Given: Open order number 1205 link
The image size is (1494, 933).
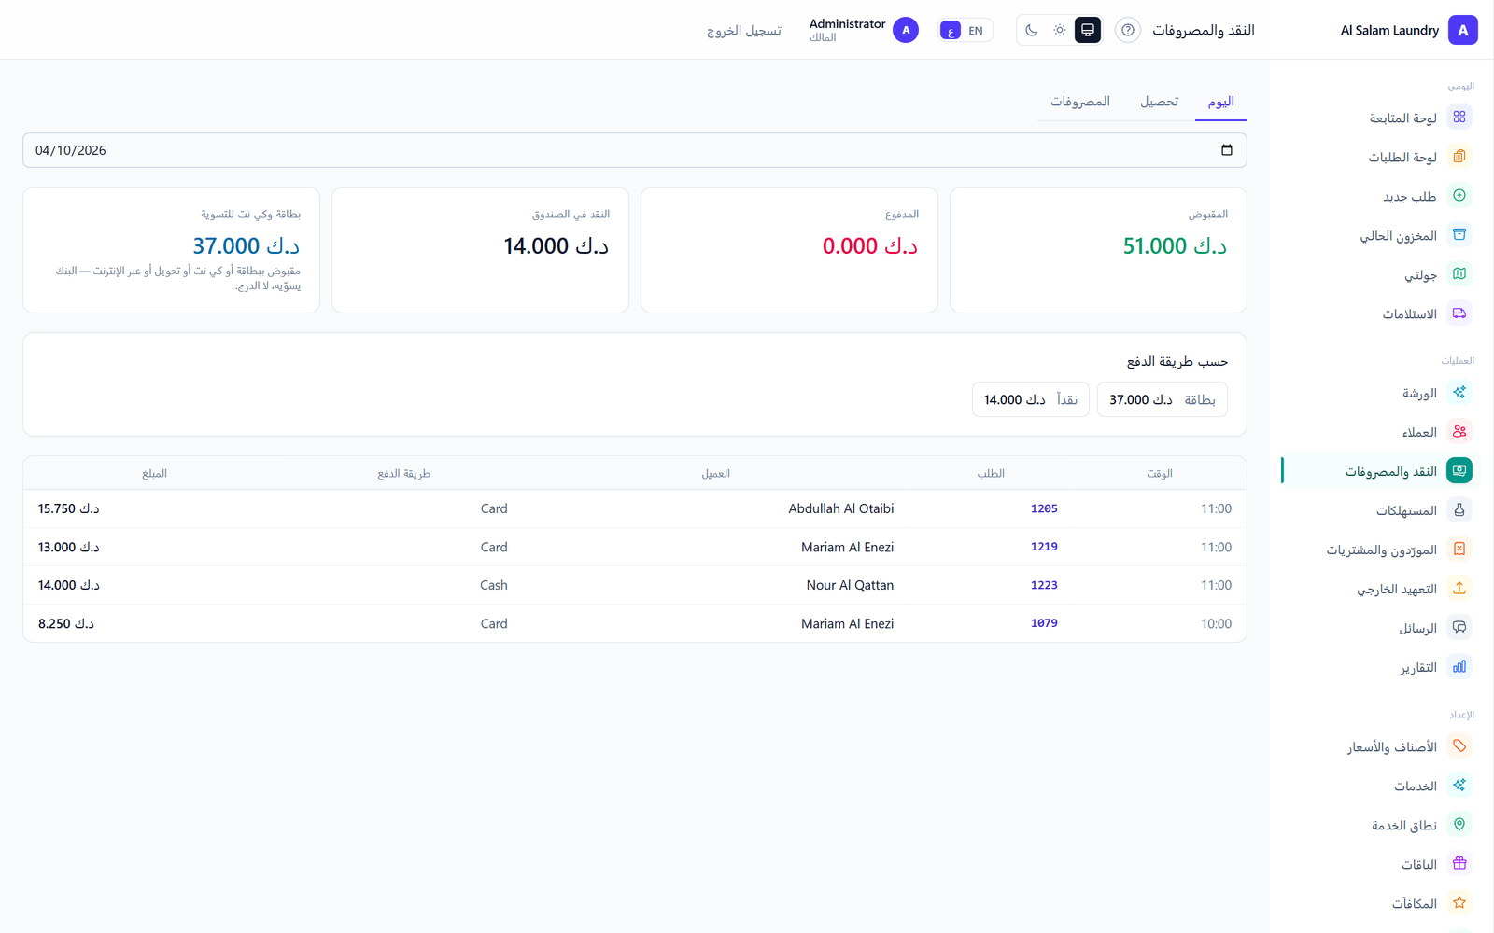Looking at the screenshot, I should [1044, 508].
